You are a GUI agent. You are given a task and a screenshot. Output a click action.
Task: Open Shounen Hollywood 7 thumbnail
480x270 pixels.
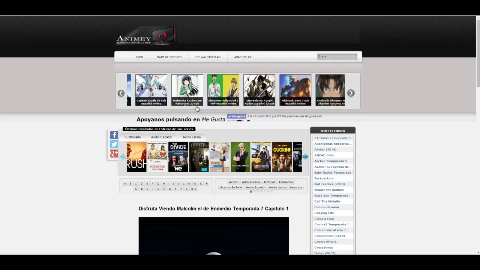point(223,90)
